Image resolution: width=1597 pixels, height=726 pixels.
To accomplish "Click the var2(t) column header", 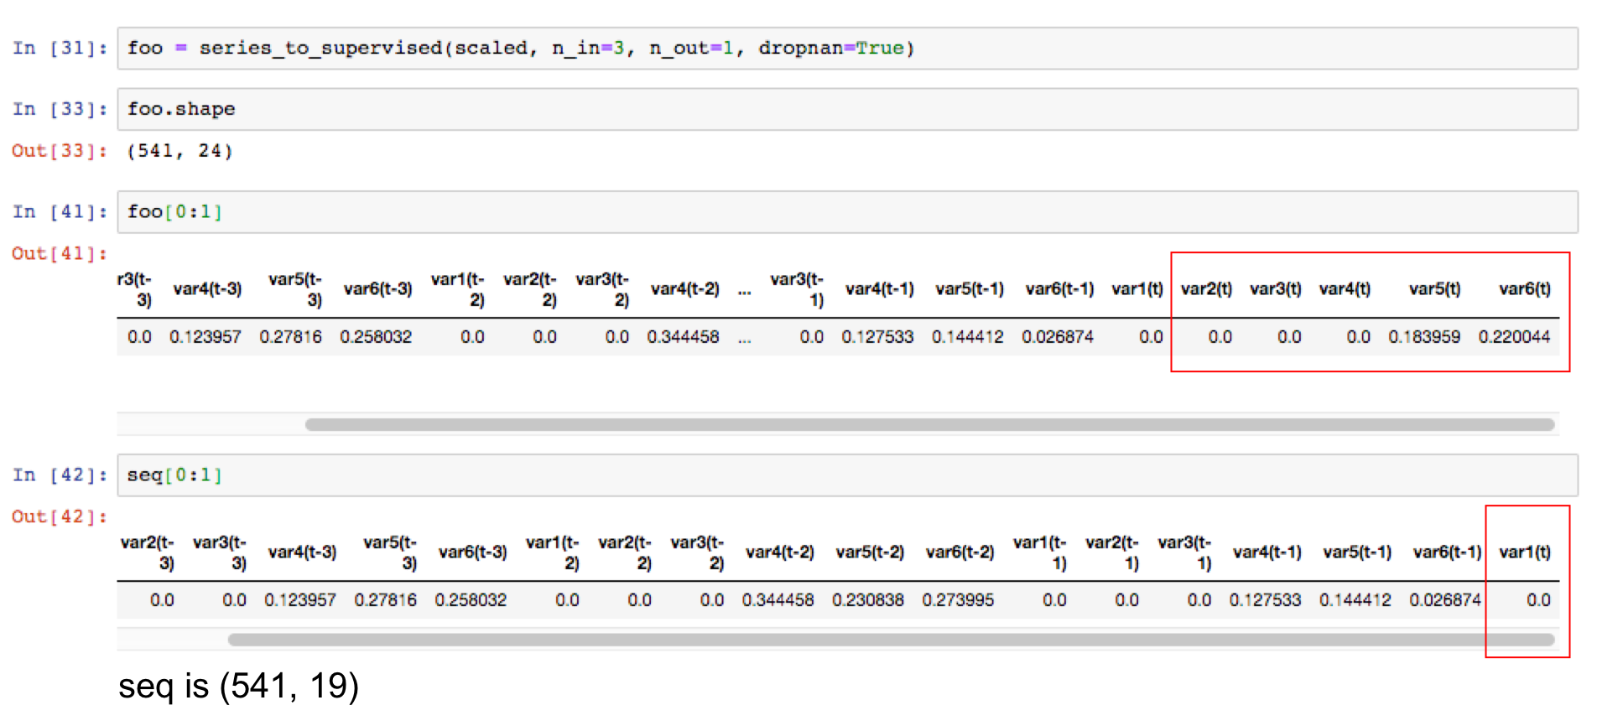I will point(1205,289).
